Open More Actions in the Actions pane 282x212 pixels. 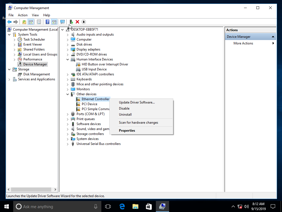pos(243,43)
